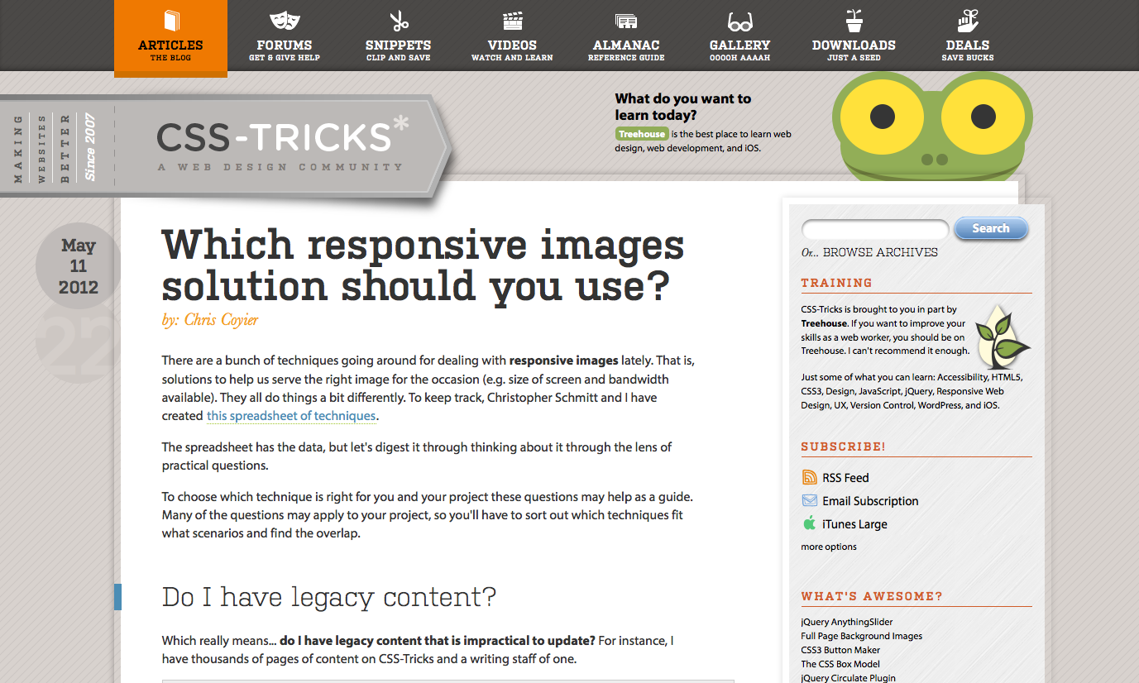The height and width of the screenshot is (683, 1139).
Task: Open Forums via the theater masks icon
Action: (284, 21)
